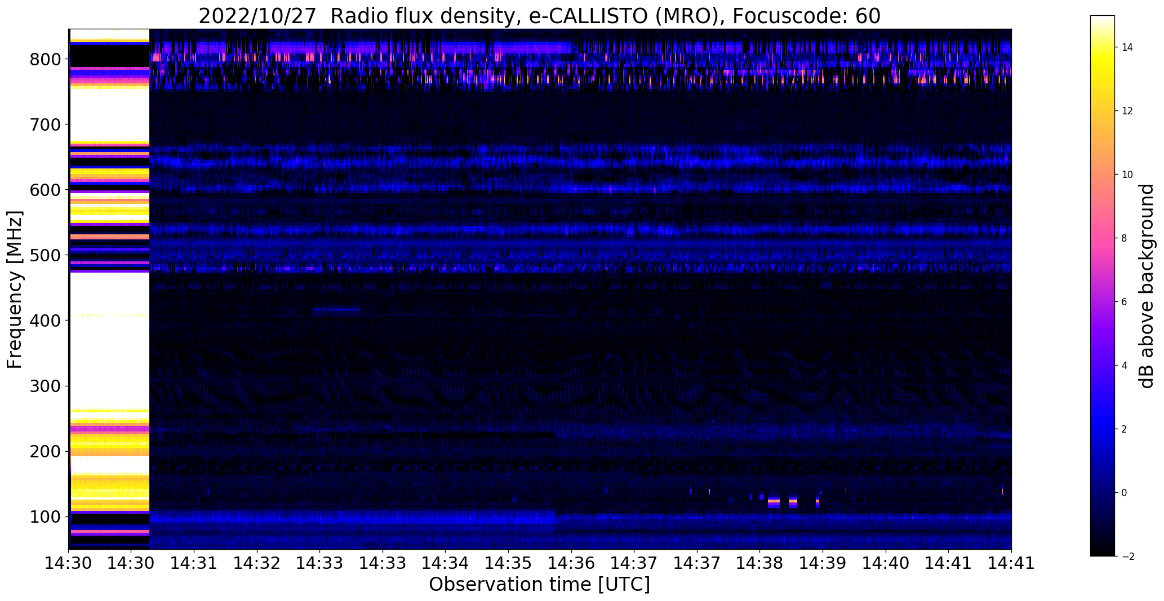Click the plot title mentioning e-CALLISTO (MRO)
The image size is (1164, 601).
coord(539,16)
